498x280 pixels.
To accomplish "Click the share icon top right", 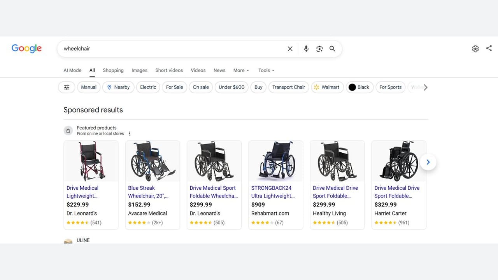I will (x=489, y=48).
